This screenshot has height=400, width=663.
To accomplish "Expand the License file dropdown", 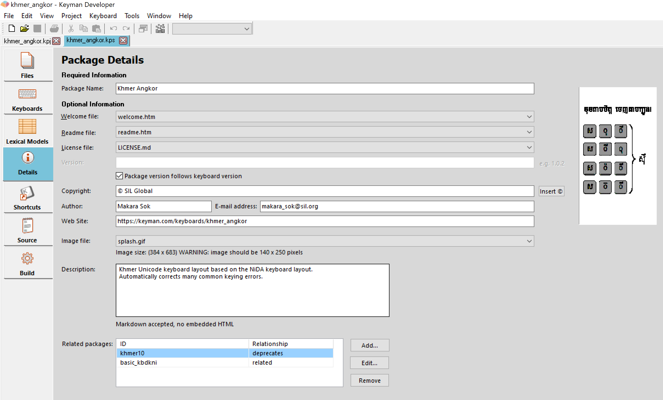I will [x=529, y=147].
